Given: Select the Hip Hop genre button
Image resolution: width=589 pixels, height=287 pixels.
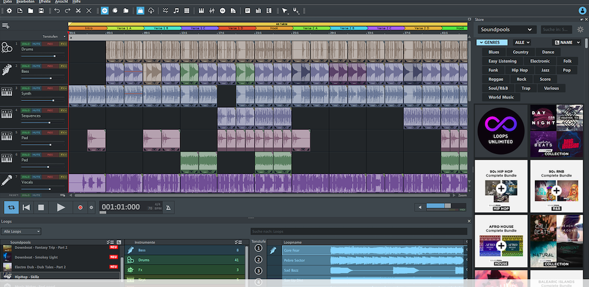Looking at the screenshot, I should click(x=519, y=70).
